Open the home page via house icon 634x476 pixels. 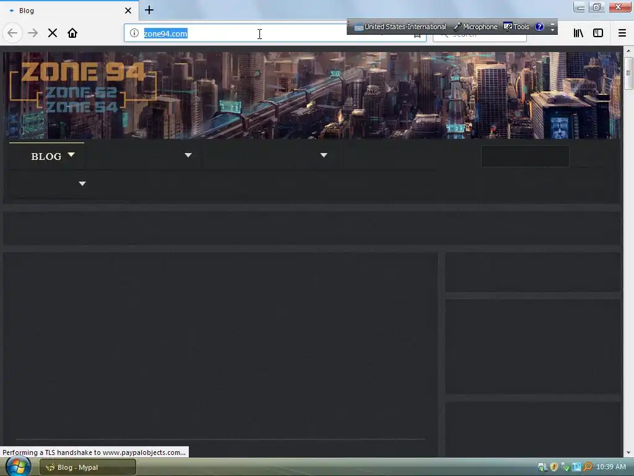[72, 33]
